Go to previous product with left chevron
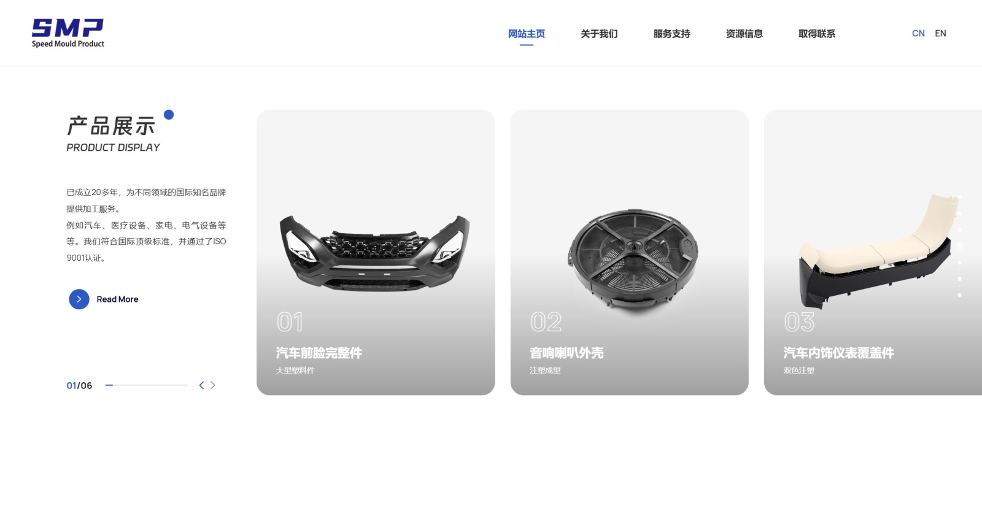This screenshot has height=505, width=982. [201, 385]
